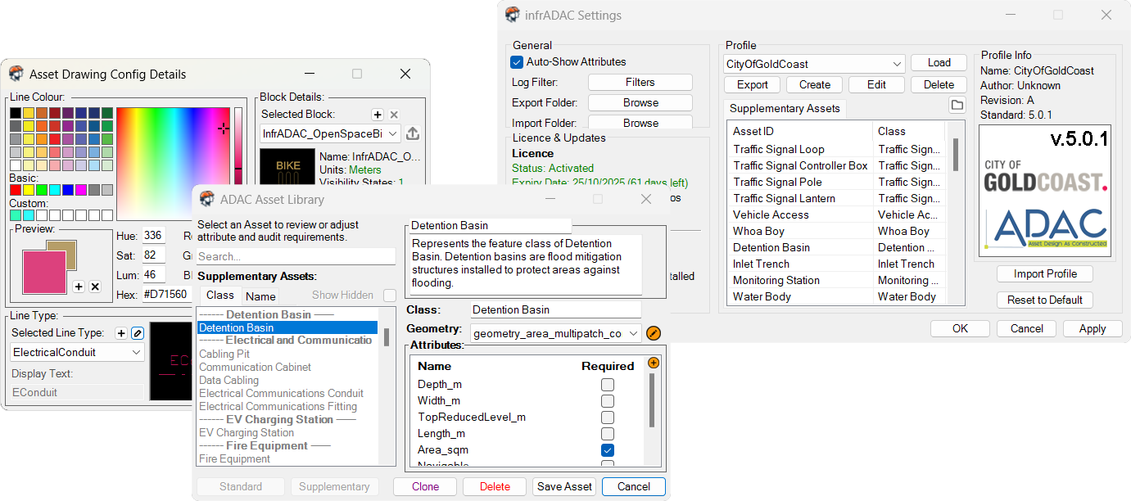Click the Import Profile button
Viewport: 1131px width, 501px height.
click(x=1044, y=274)
